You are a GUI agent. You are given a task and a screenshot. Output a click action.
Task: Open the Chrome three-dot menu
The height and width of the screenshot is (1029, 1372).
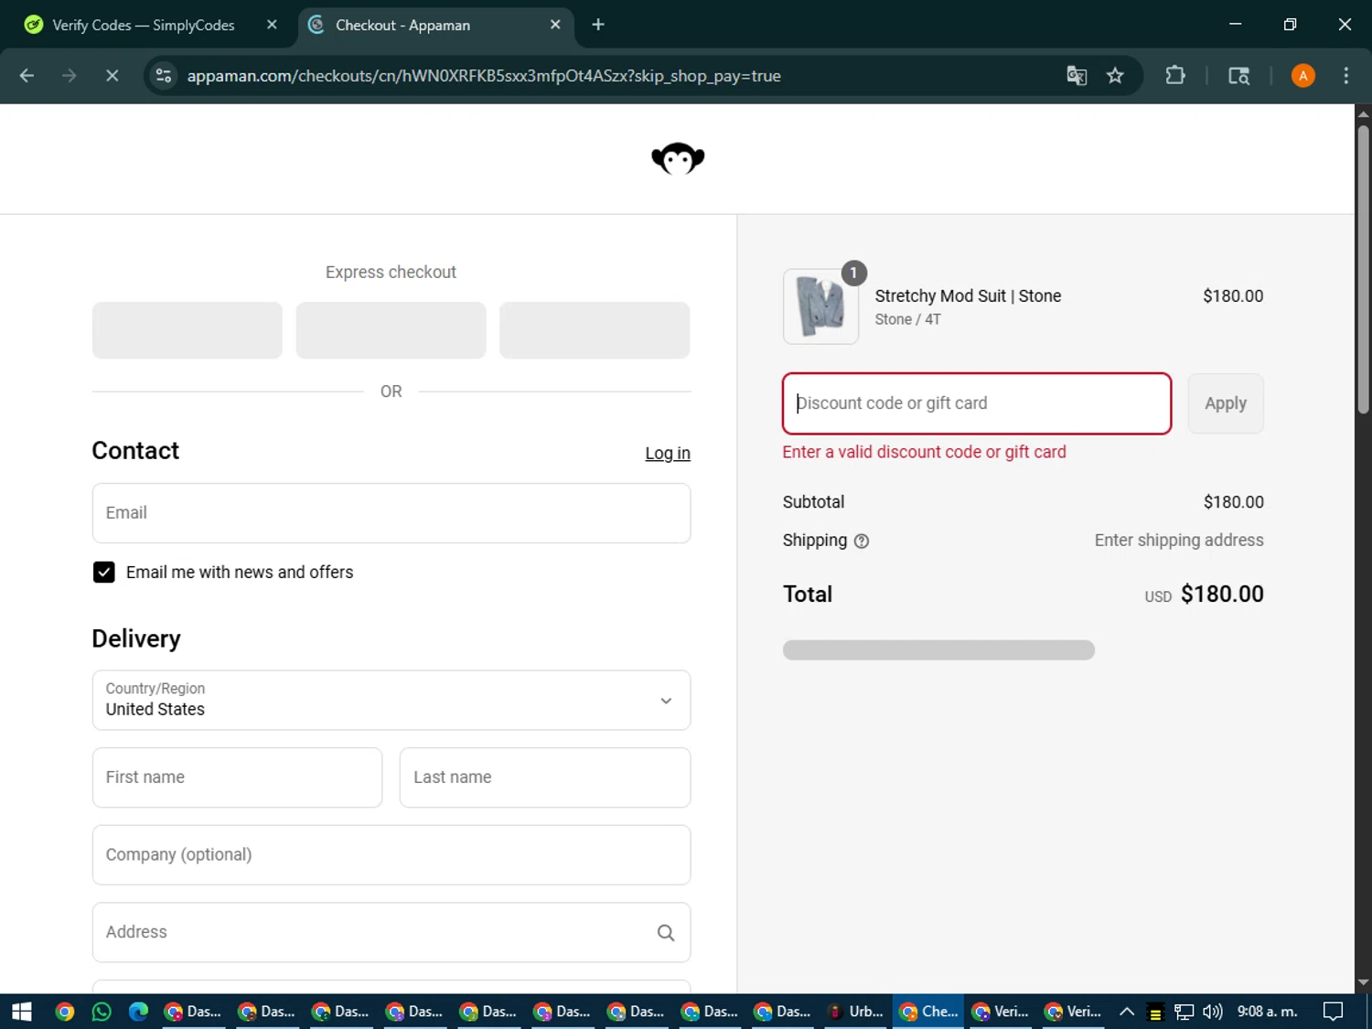pos(1345,76)
